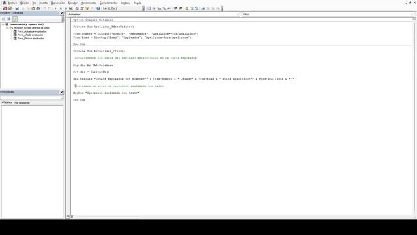Image resolution: width=417 pixels, height=235 pixels.
Task: Open the Herramientas menu
Action: 89,3
